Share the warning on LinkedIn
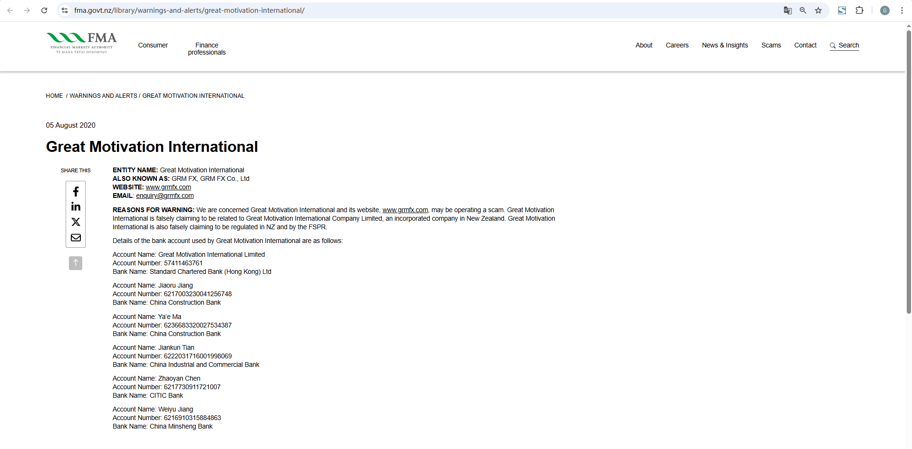Viewport: 912px width, 449px height. pyautogui.click(x=76, y=207)
